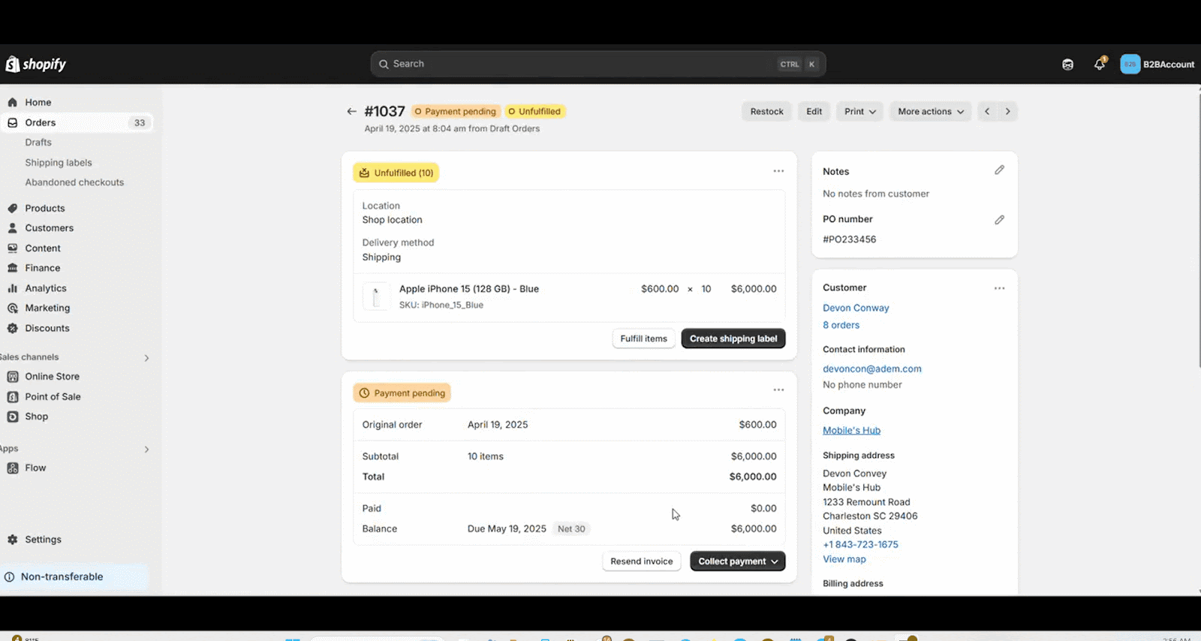The width and height of the screenshot is (1201, 641).
Task: Expand the Sales channels section
Action: 146,358
